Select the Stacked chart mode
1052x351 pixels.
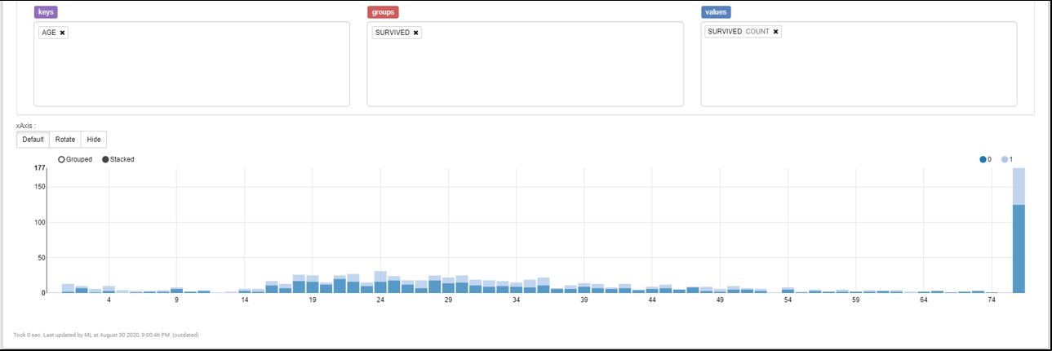[105, 159]
